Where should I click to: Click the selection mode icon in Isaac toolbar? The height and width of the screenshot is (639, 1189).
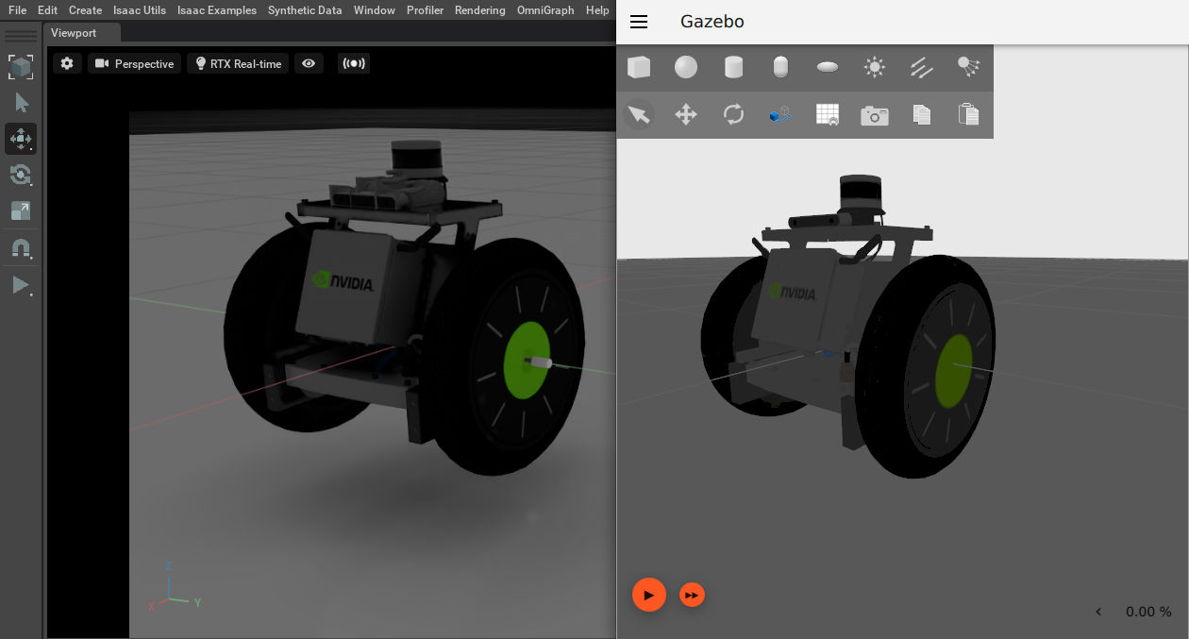[21, 66]
